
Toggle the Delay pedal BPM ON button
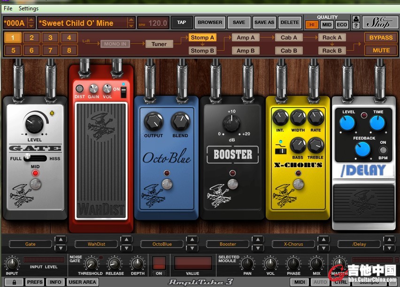(x=383, y=150)
